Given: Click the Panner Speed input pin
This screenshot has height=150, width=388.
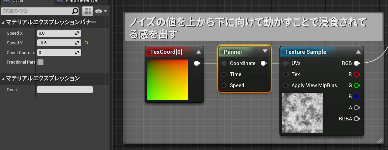Looking at the screenshot, I should point(224,85).
